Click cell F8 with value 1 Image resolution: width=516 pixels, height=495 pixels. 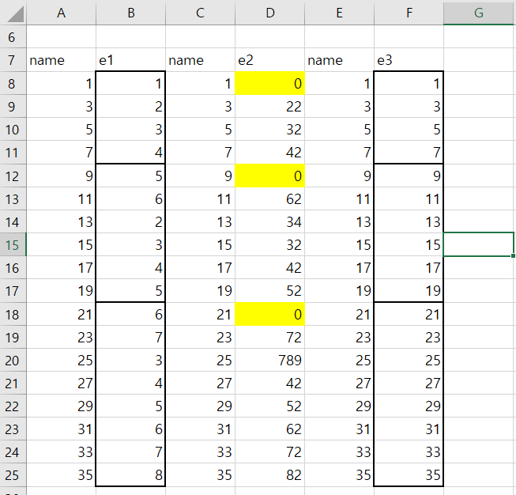[x=409, y=83]
